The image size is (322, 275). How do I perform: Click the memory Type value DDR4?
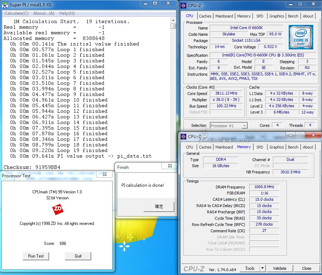(221, 159)
